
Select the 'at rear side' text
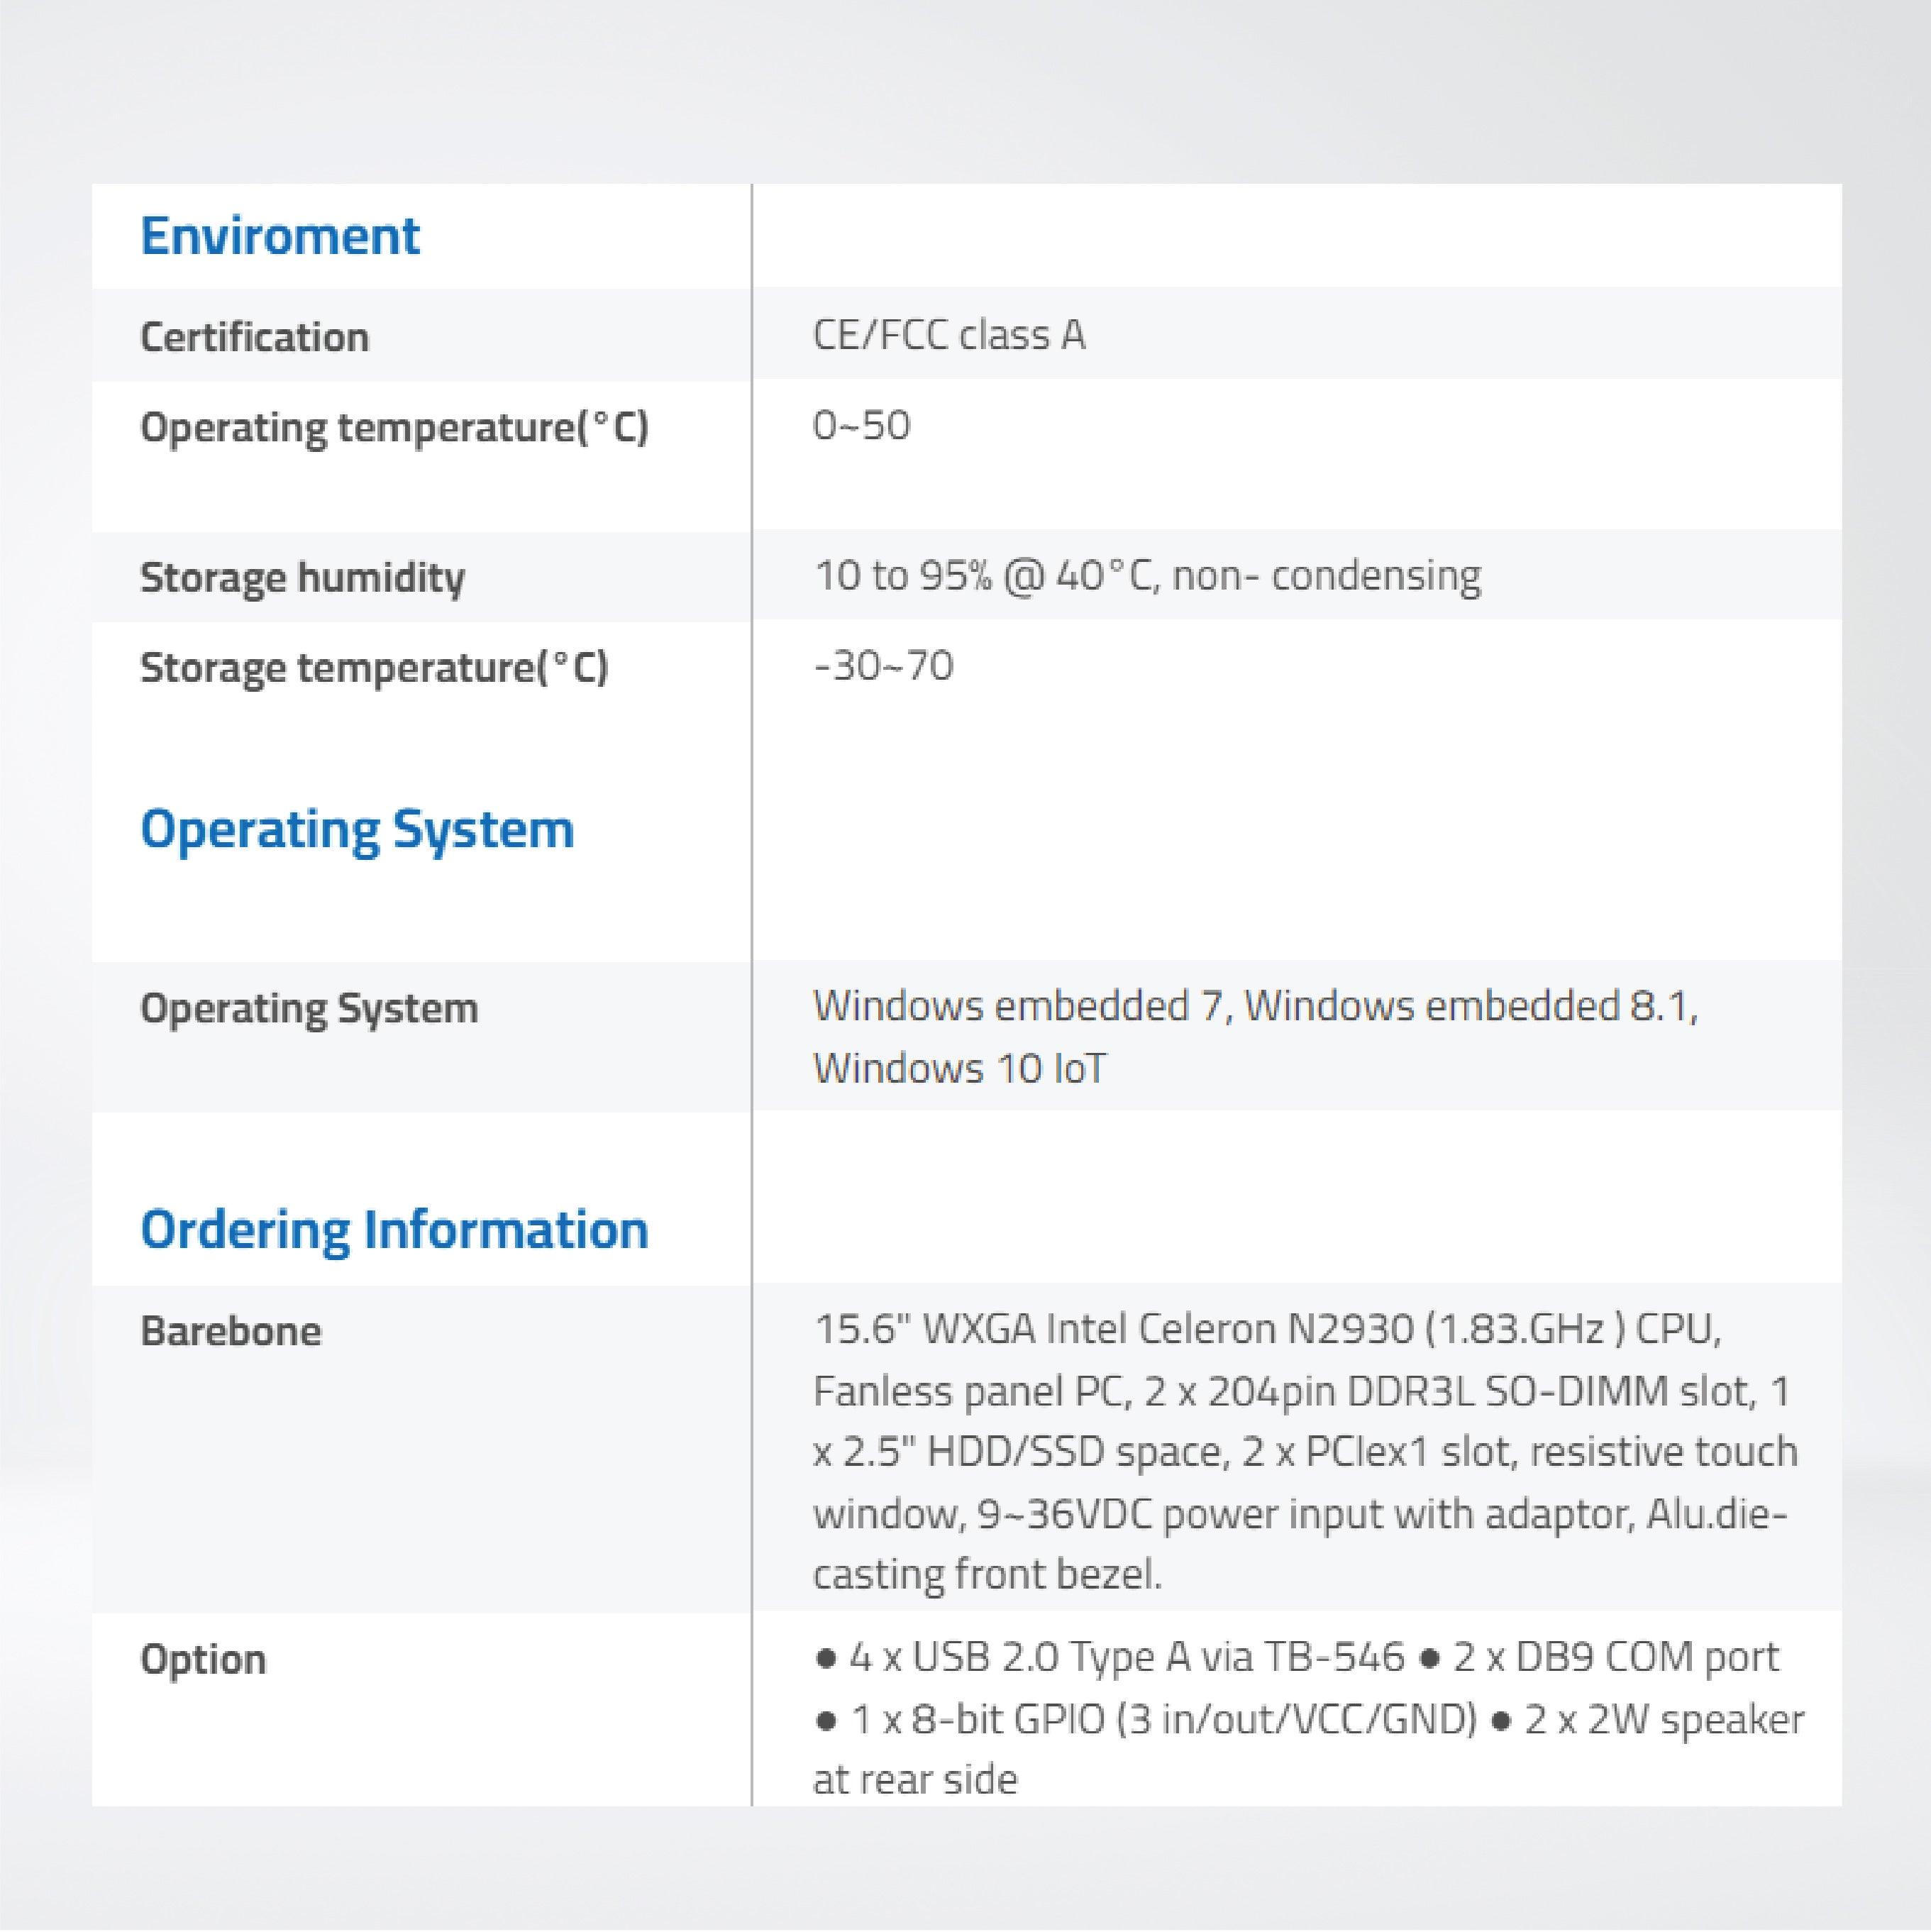click(x=915, y=1781)
